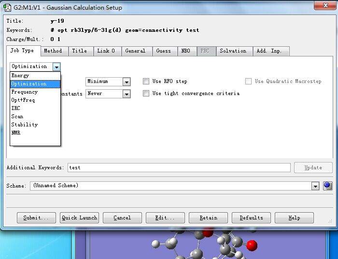Open the Edit... button
Image resolution: width=338 pixels, height=259 pixels.
pyautogui.click(x=165, y=218)
